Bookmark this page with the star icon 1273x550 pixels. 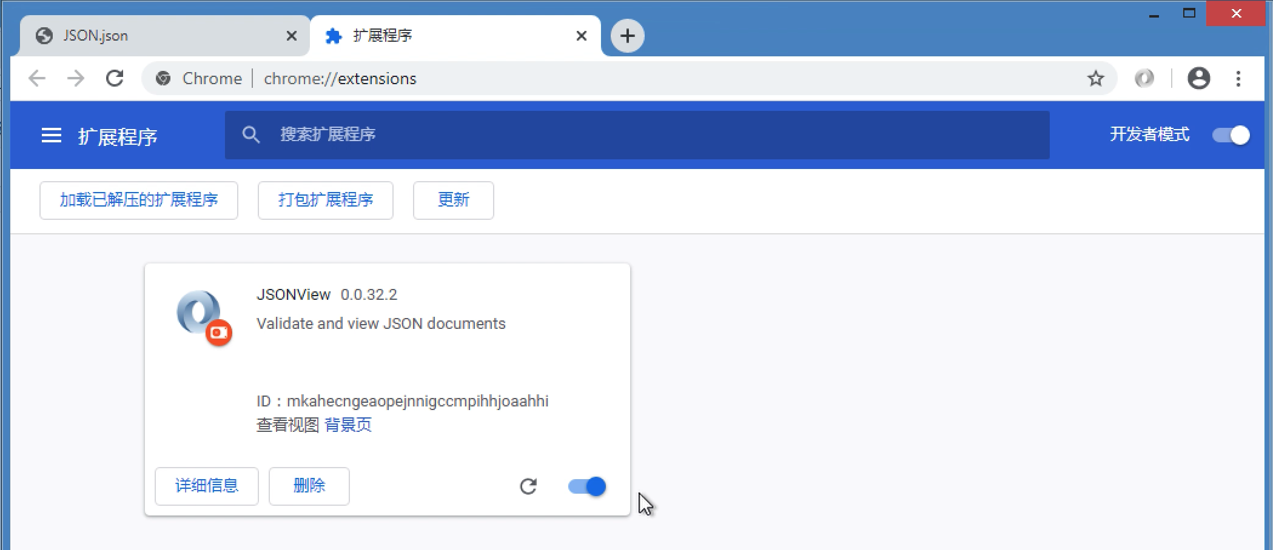point(1095,78)
